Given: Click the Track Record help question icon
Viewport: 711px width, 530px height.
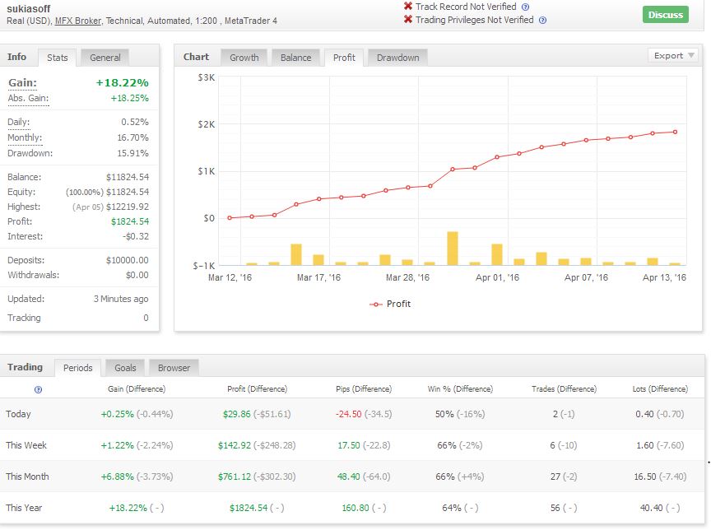Looking at the screenshot, I should click(x=525, y=7).
